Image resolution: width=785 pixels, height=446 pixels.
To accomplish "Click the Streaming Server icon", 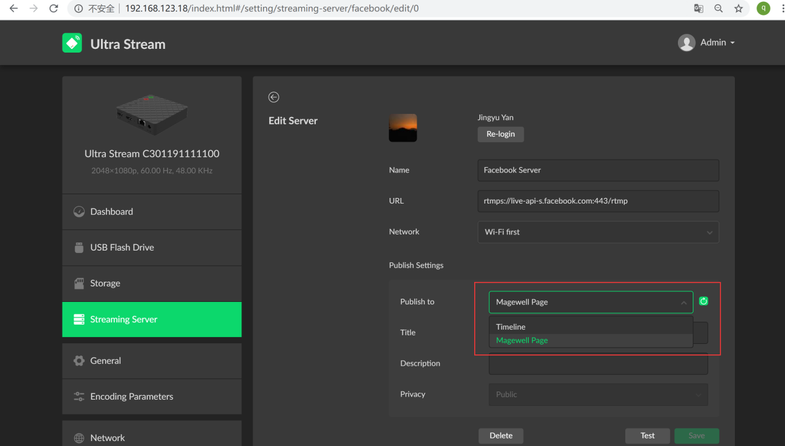I will pyautogui.click(x=79, y=319).
